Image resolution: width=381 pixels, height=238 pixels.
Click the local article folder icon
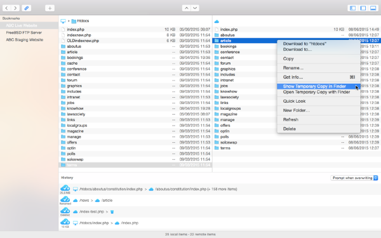pyautogui.click(x=63, y=52)
